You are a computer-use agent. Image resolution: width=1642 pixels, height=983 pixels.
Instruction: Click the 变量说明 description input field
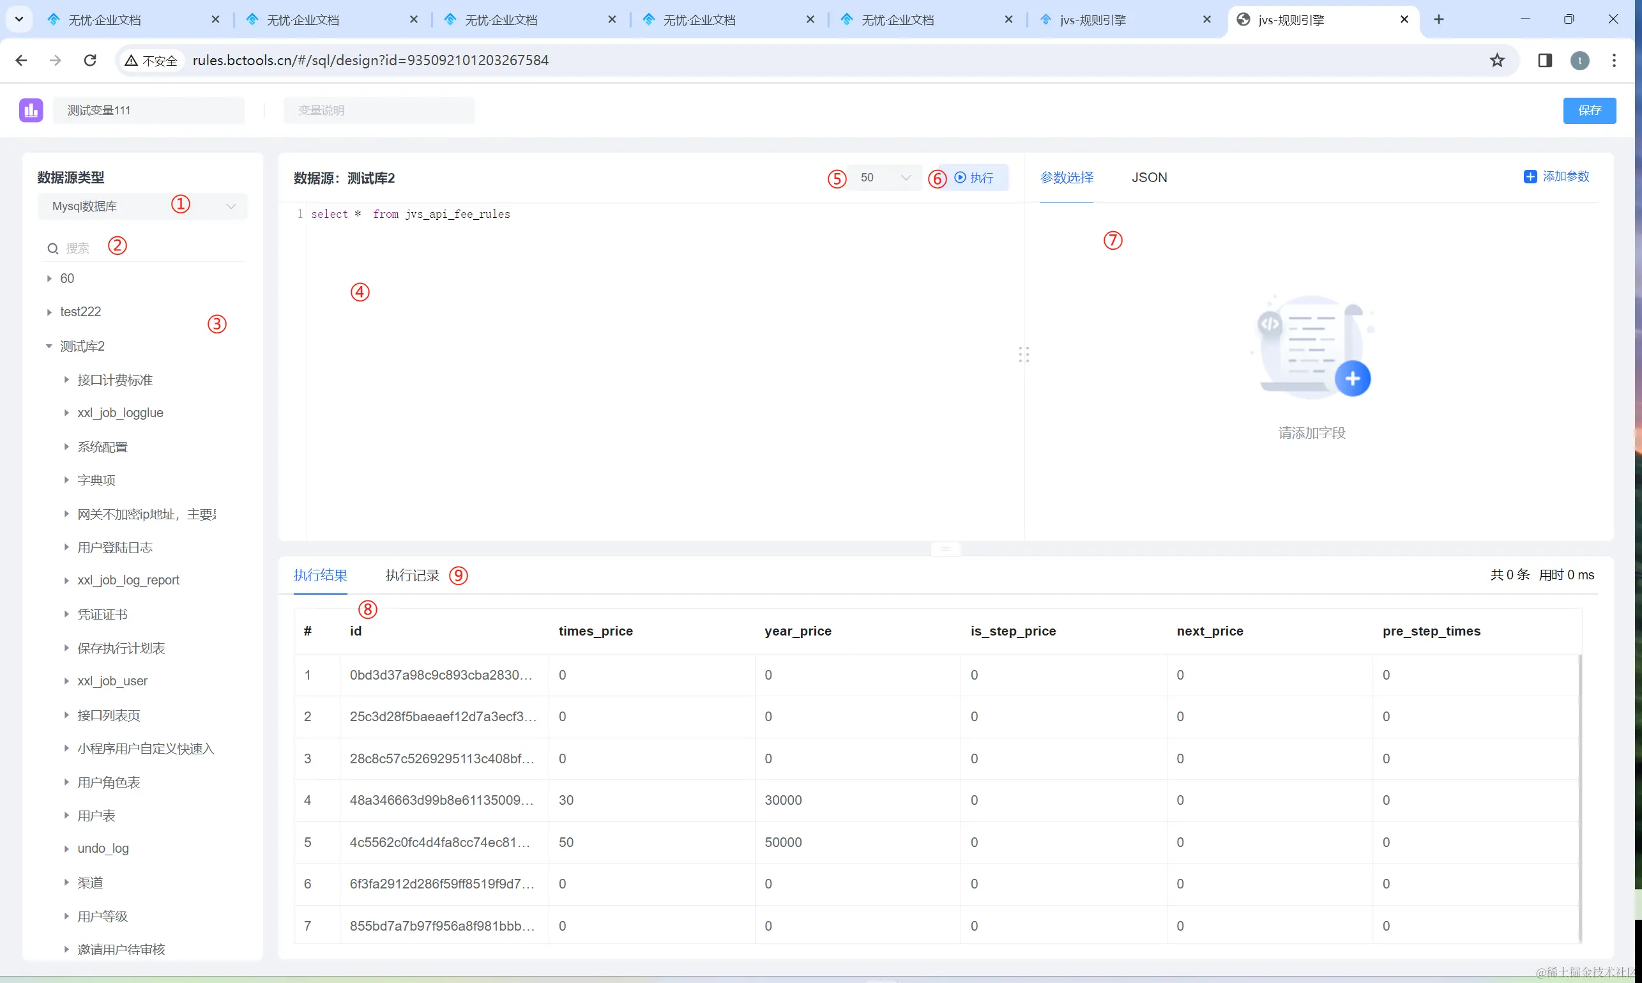tap(379, 110)
